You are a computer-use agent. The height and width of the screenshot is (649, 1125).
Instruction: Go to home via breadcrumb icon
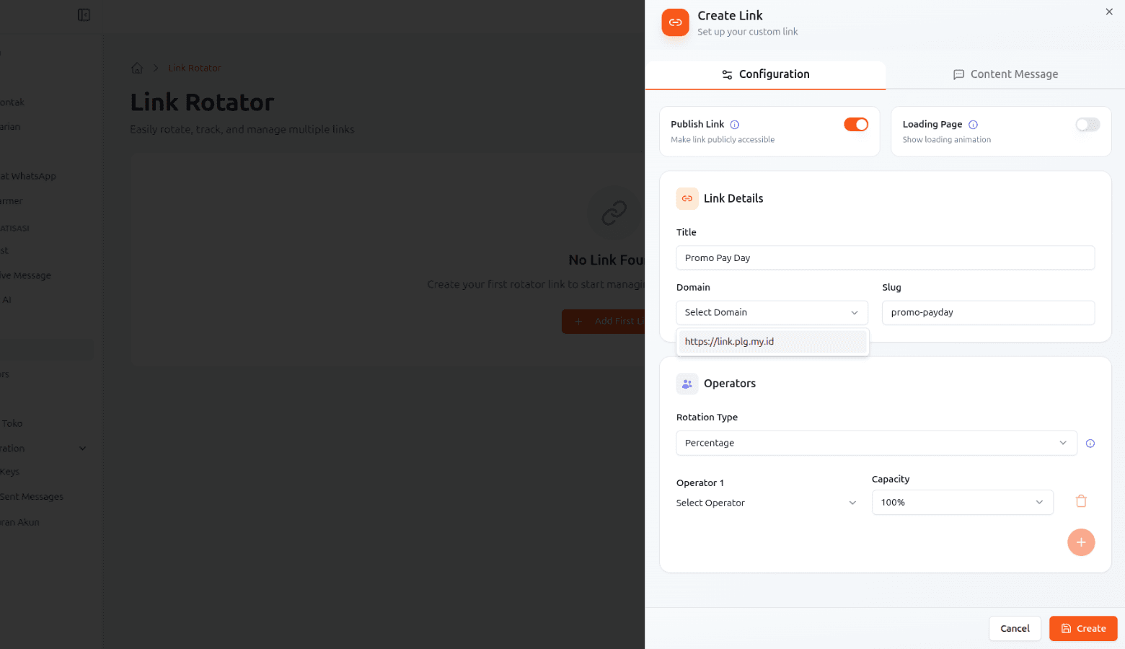(137, 69)
